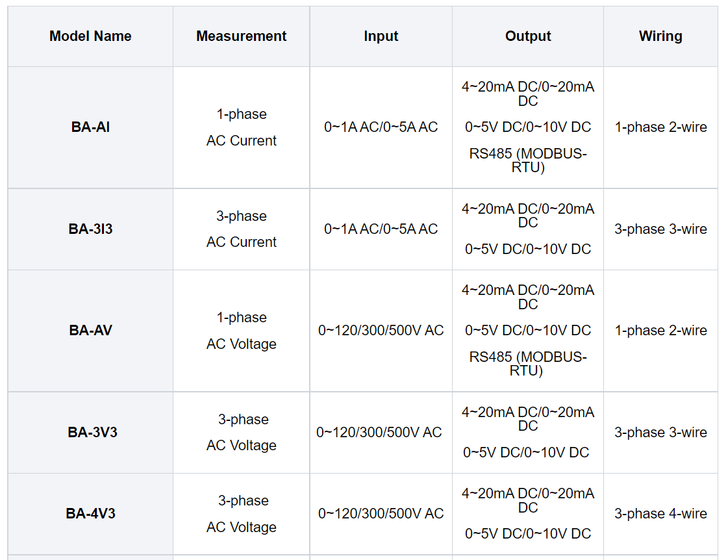Select the Input column header

click(x=381, y=36)
